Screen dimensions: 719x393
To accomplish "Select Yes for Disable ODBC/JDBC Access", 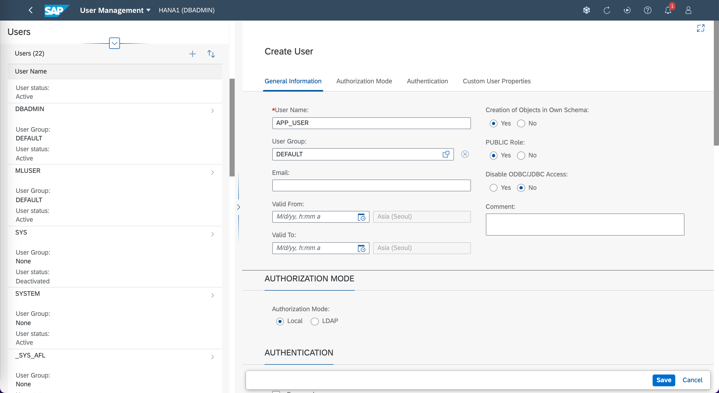I will (x=493, y=188).
